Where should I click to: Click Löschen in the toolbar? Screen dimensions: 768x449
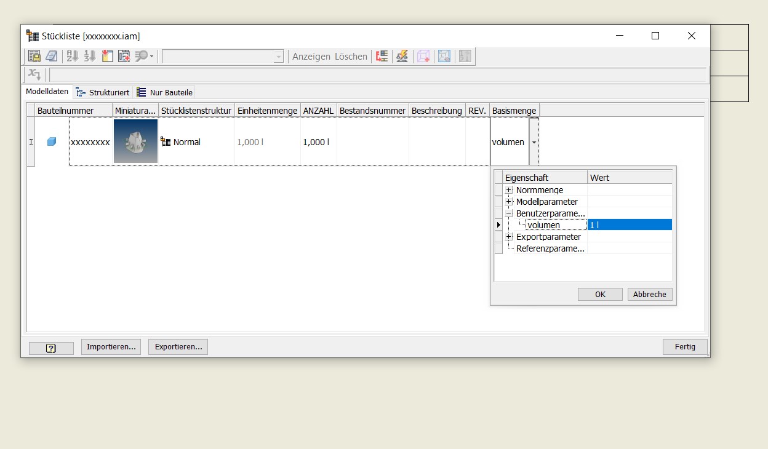point(351,57)
